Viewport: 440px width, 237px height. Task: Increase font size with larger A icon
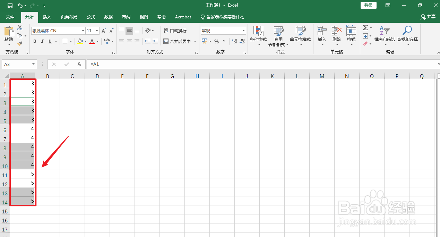click(x=104, y=31)
